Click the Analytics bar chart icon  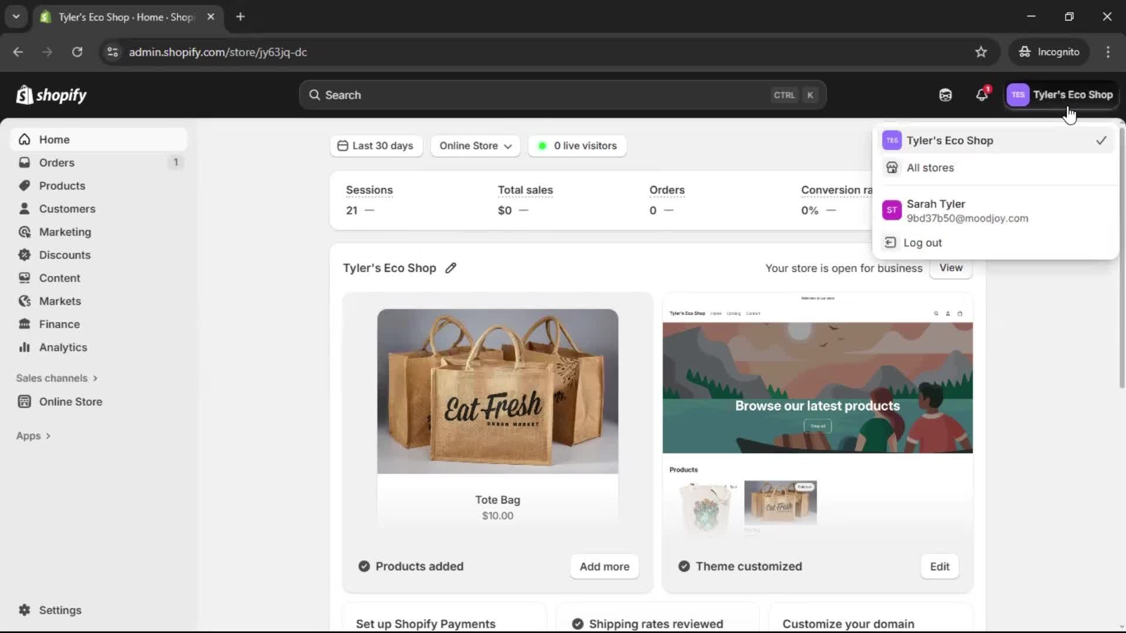[24, 347]
